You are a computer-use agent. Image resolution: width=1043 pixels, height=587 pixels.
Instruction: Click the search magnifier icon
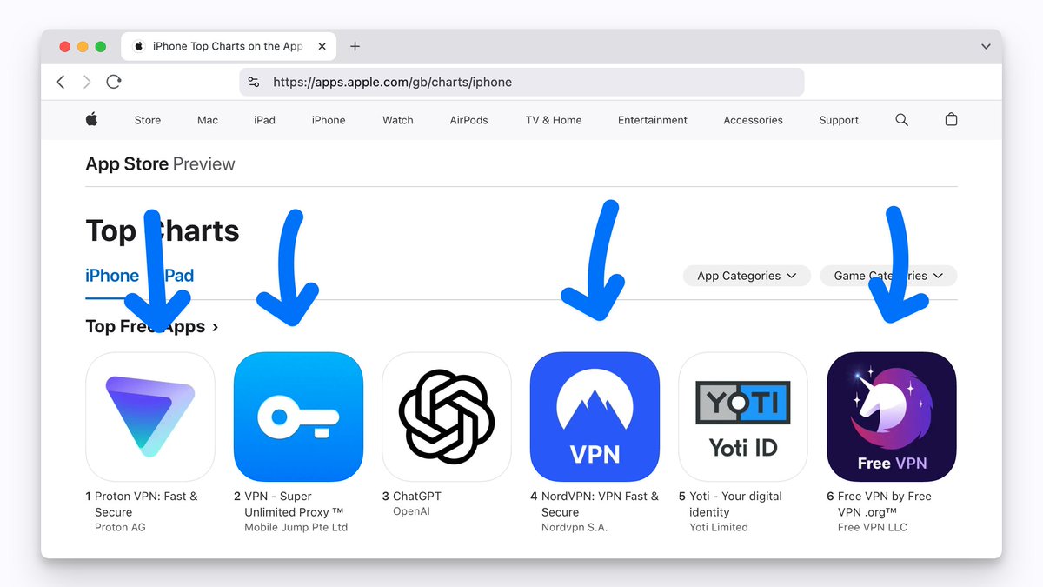(x=901, y=120)
